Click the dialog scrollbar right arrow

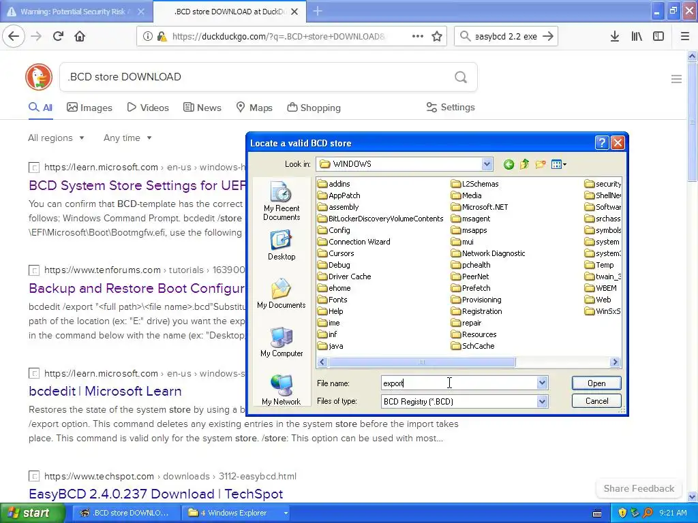coord(615,362)
